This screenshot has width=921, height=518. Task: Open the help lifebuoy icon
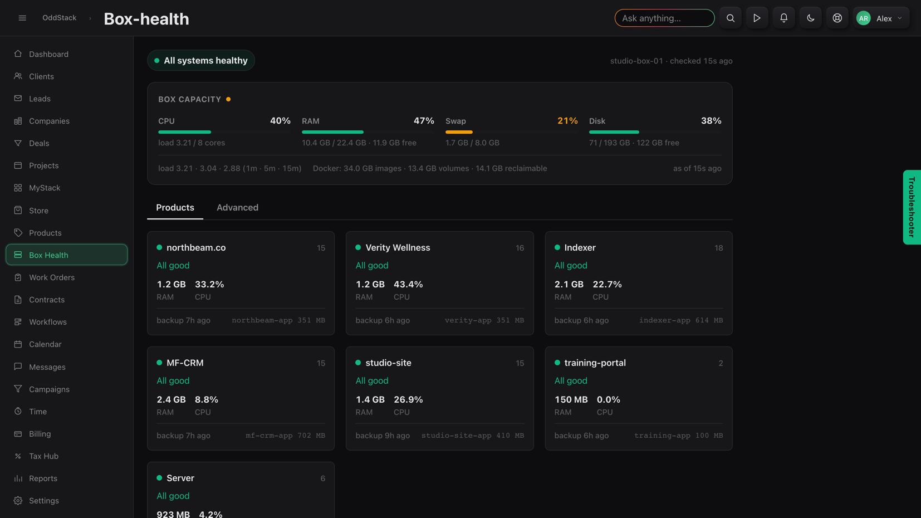click(837, 18)
